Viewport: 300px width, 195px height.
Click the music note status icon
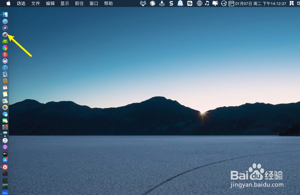pos(207,3)
